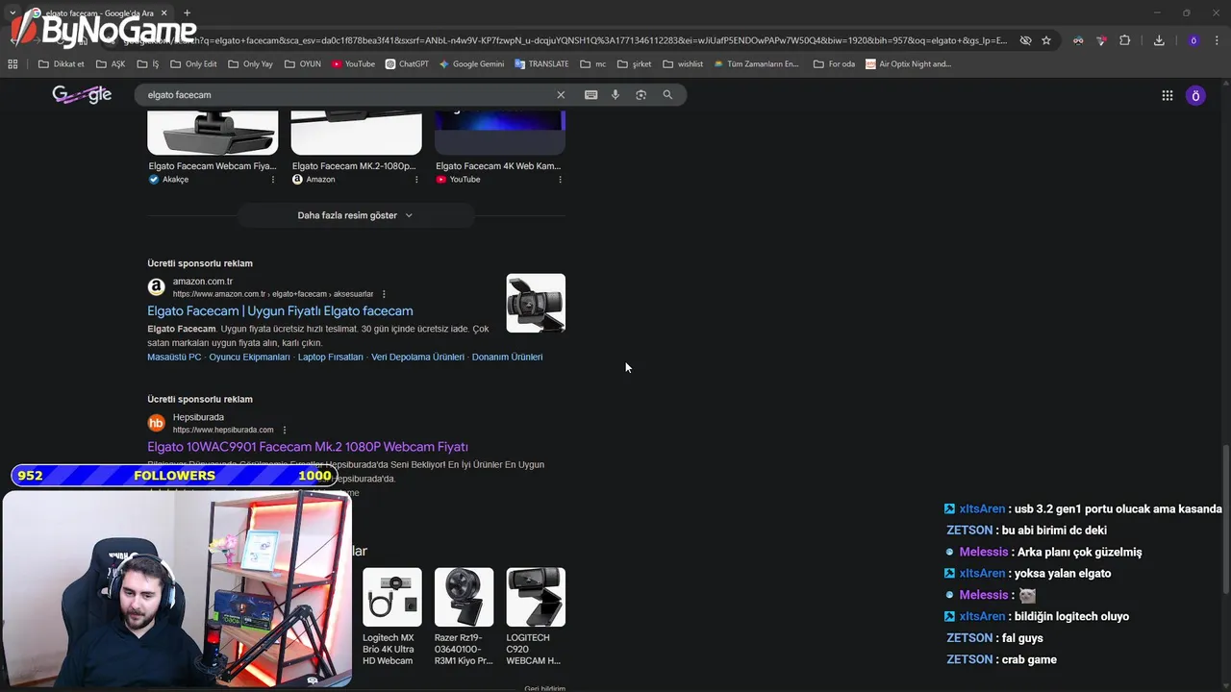Open the TRANSLATE bookmark
Screen dimensions: 1231x692
point(541,64)
